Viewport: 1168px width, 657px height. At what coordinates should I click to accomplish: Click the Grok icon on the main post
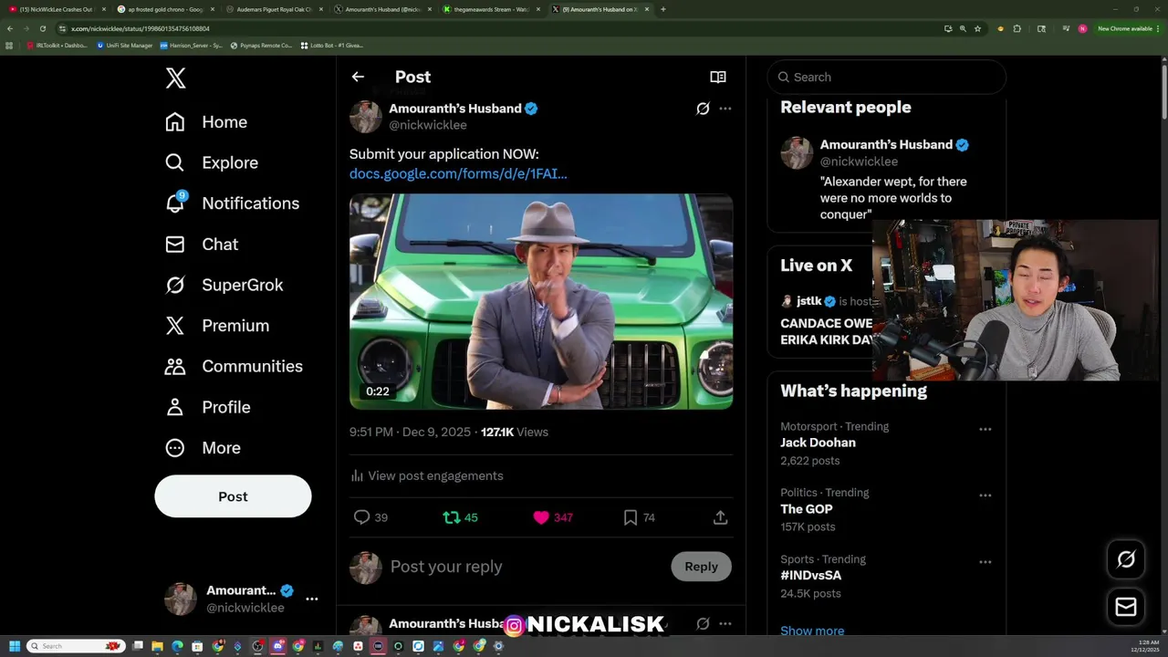tap(703, 109)
